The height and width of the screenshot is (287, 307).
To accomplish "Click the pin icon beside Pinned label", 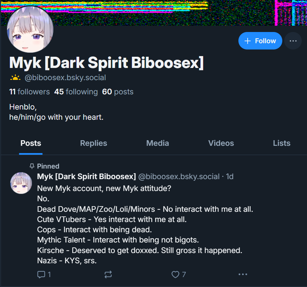I will pos(32,166).
